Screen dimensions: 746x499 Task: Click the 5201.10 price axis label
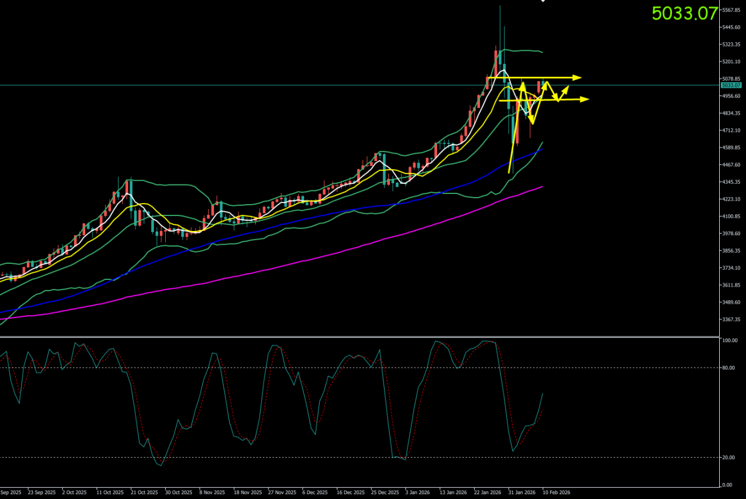pyautogui.click(x=732, y=61)
